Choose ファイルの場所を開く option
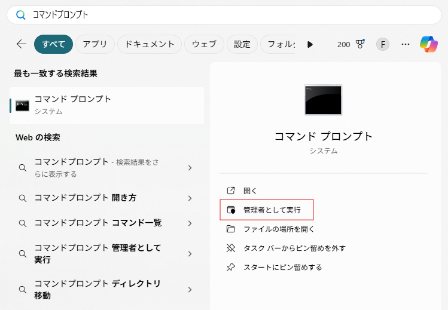The image size is (448, 310). [279, 229]
